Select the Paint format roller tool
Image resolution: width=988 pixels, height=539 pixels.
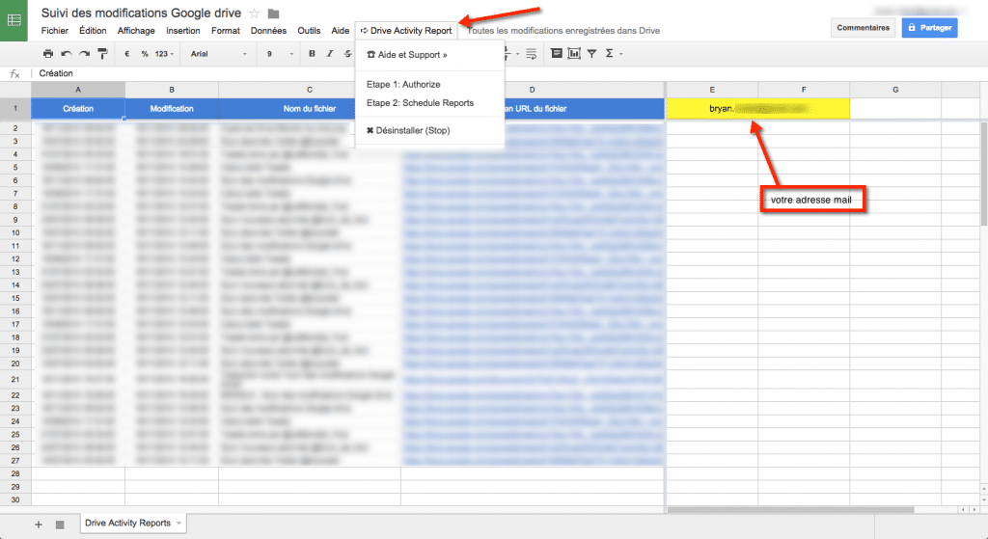(102, 54)
